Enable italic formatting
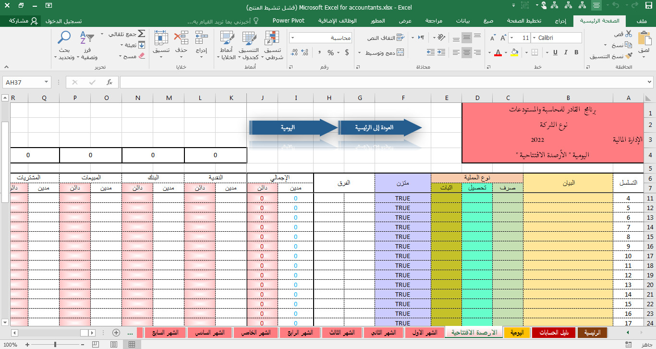The height and width of the screenshot is (349, 656). [565, 52]
